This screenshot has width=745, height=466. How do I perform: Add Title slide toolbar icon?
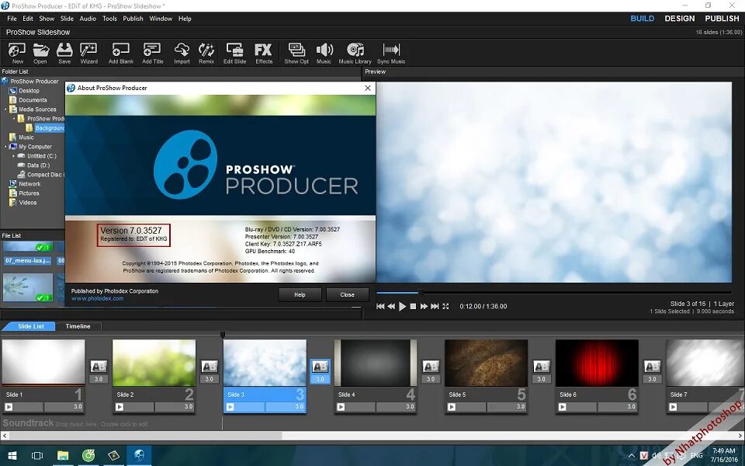[153, 53]
